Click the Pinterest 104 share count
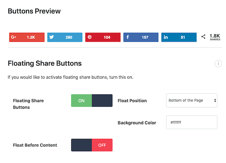This screenshot has height=163, width=226. click(107, 37)
